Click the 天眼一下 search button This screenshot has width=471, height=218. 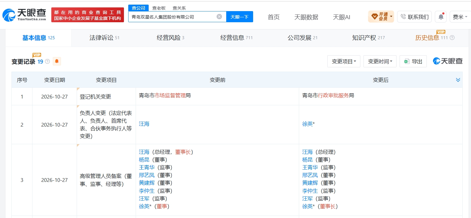(240, 17)
